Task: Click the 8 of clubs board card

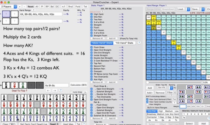Action: click(x=23, y=85)
